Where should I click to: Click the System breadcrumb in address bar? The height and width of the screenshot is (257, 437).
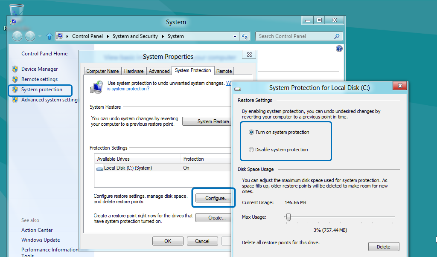point(175,36)
